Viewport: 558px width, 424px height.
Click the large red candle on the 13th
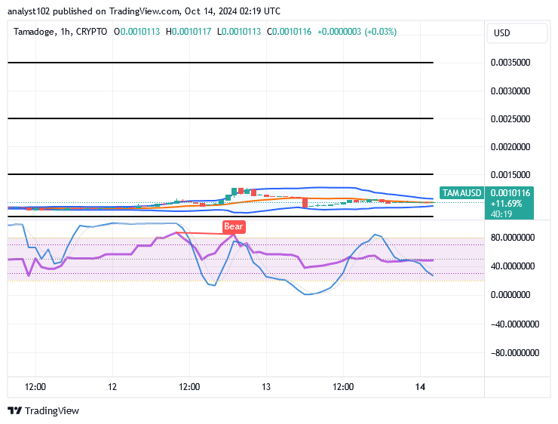pyautogui.click(x=305, y=202)
